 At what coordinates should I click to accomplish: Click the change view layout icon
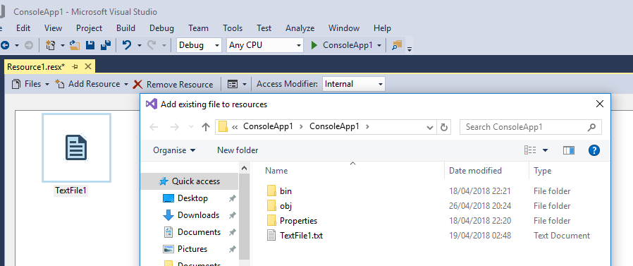530,150
